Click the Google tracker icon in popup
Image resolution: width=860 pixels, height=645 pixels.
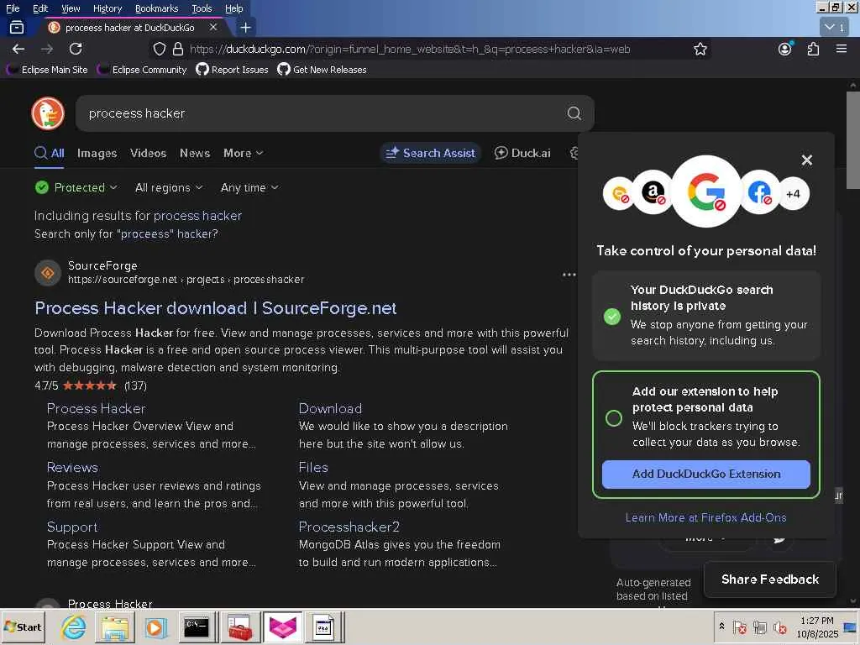pos(705,192)
